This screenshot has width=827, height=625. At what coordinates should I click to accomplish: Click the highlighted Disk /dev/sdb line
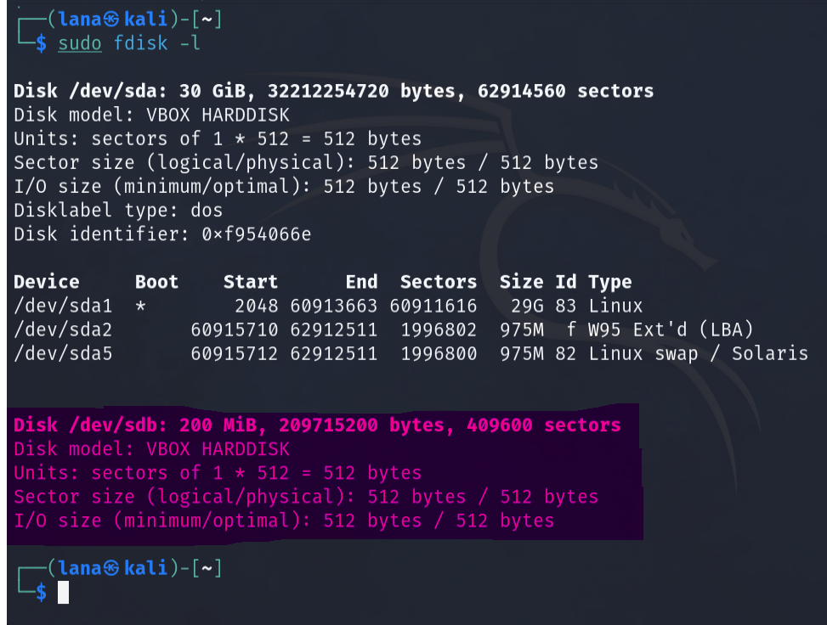(317, 425)
